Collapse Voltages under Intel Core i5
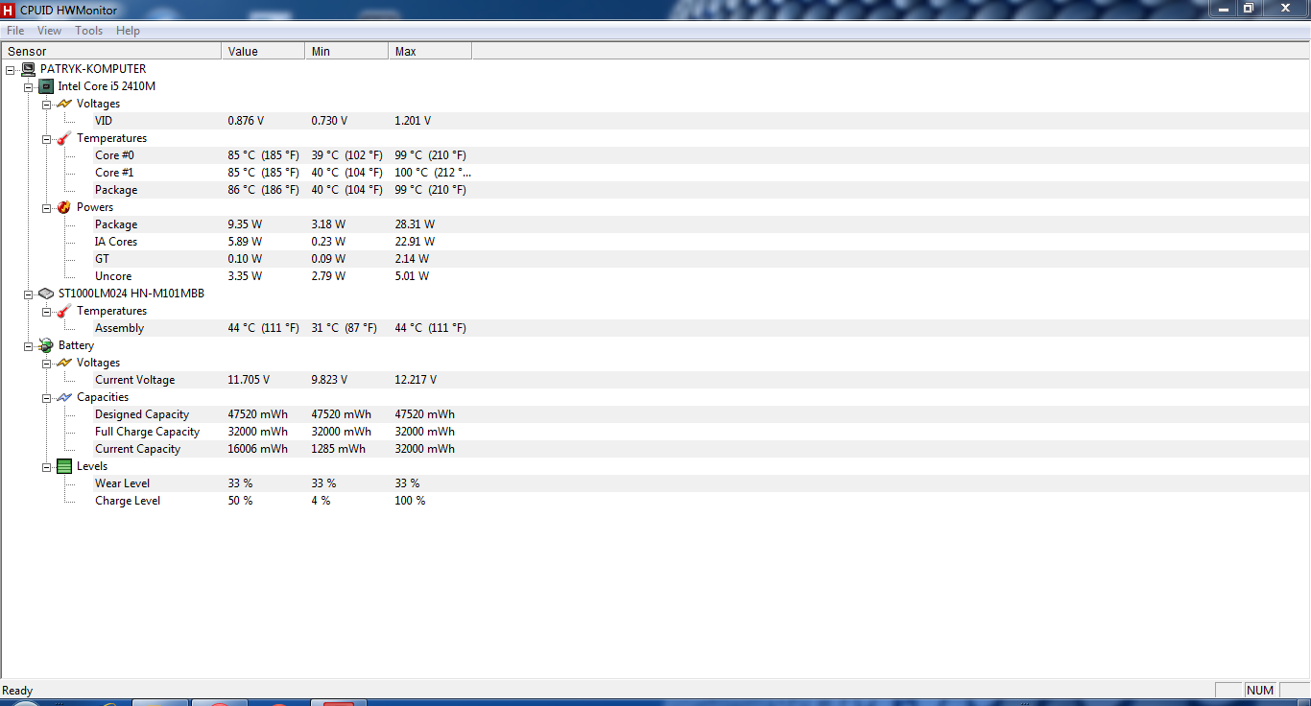The image size is (1311, 706). [47, 104]
